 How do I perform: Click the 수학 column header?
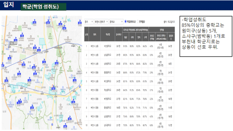[145, 37]
